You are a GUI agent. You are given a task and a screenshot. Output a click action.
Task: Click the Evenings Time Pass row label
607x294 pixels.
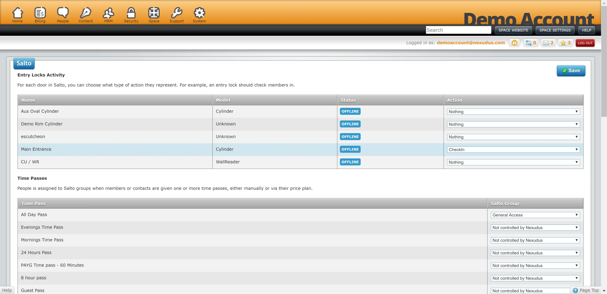[42, 227]
